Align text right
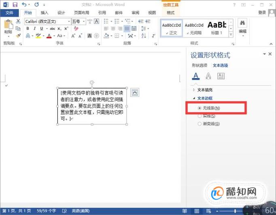This screenshot has height=215, width=276. click(120, 28)
